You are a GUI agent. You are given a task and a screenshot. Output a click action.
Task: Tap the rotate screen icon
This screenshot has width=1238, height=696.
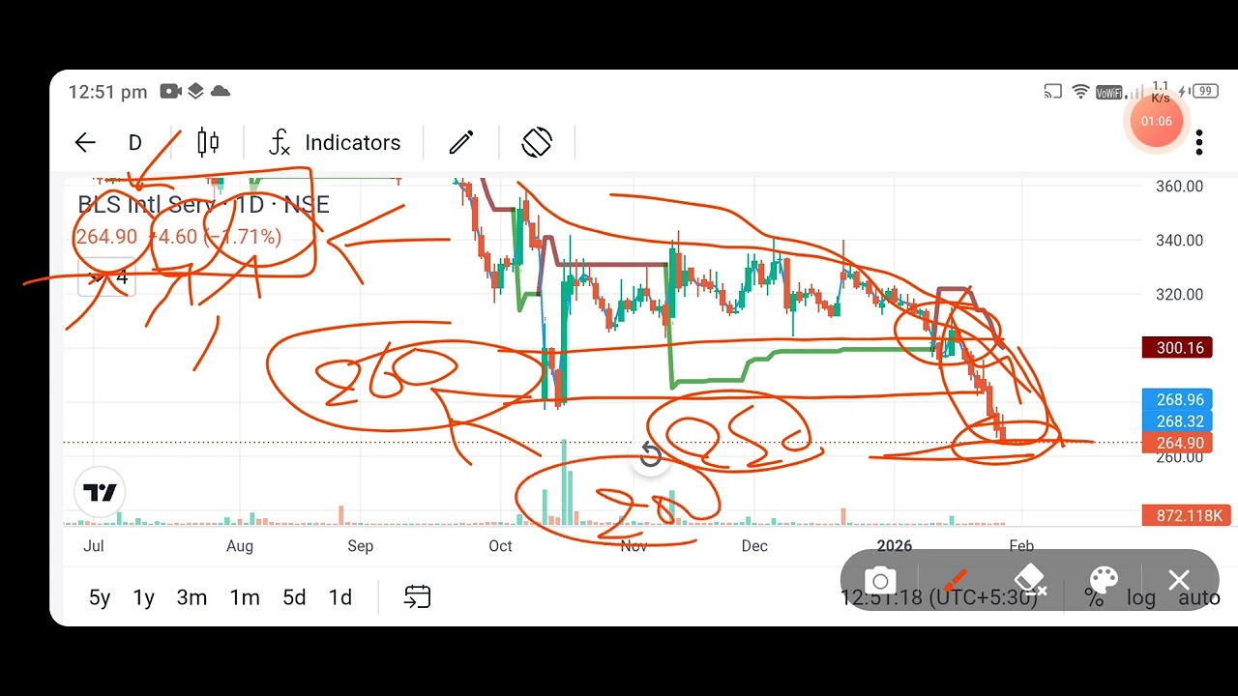[x=537, y=143]
